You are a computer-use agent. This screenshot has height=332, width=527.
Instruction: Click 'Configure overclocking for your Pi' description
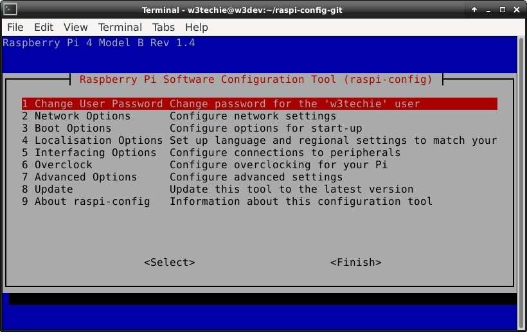coord(279,165)
